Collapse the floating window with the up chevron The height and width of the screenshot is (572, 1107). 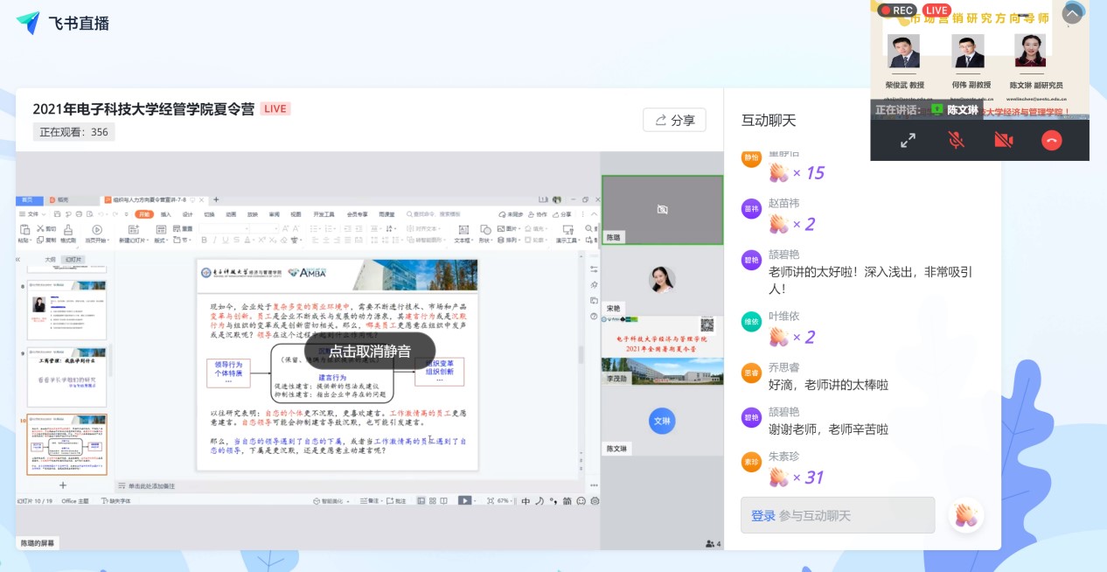pyautogui.click(x=1071, y=13)
